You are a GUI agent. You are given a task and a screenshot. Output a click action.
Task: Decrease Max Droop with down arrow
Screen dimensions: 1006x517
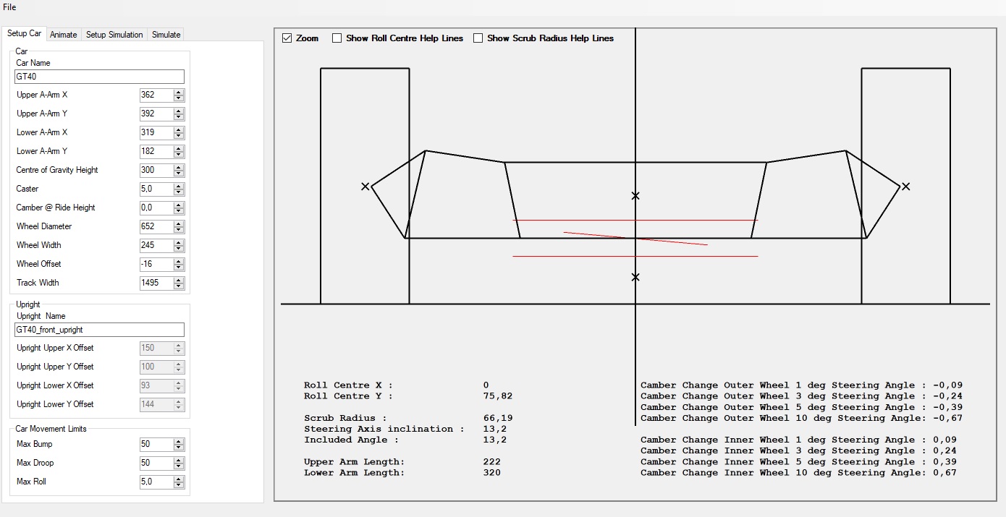179,466
